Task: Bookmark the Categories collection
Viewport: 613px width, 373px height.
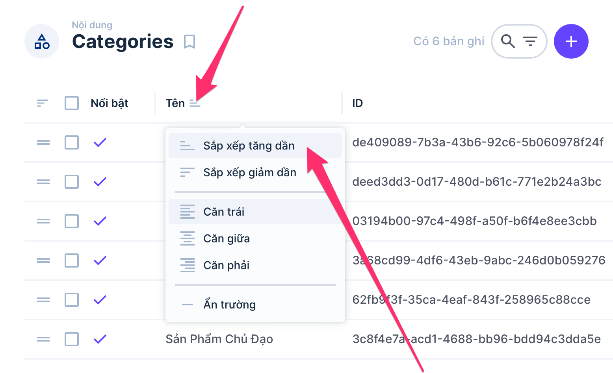Action: coord(189,41)
